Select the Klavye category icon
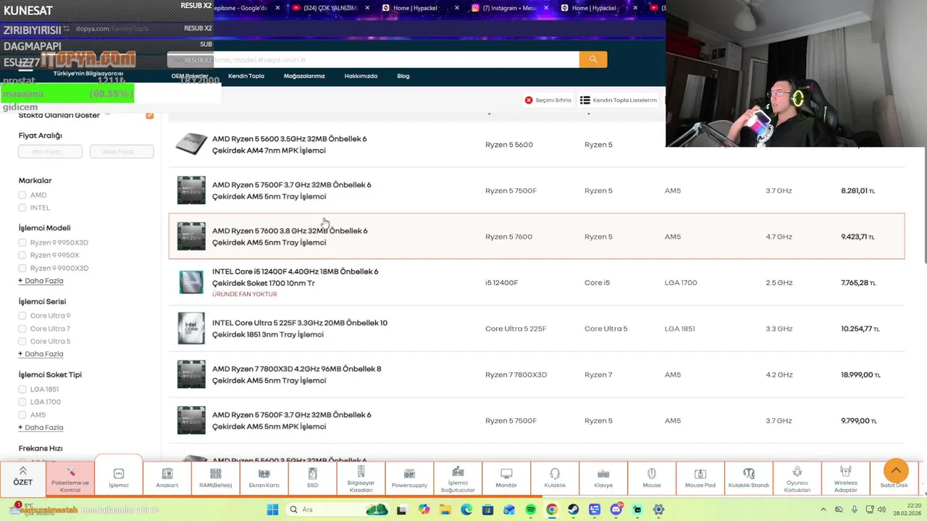Screen dimensions: 927x521 point(603,478)
